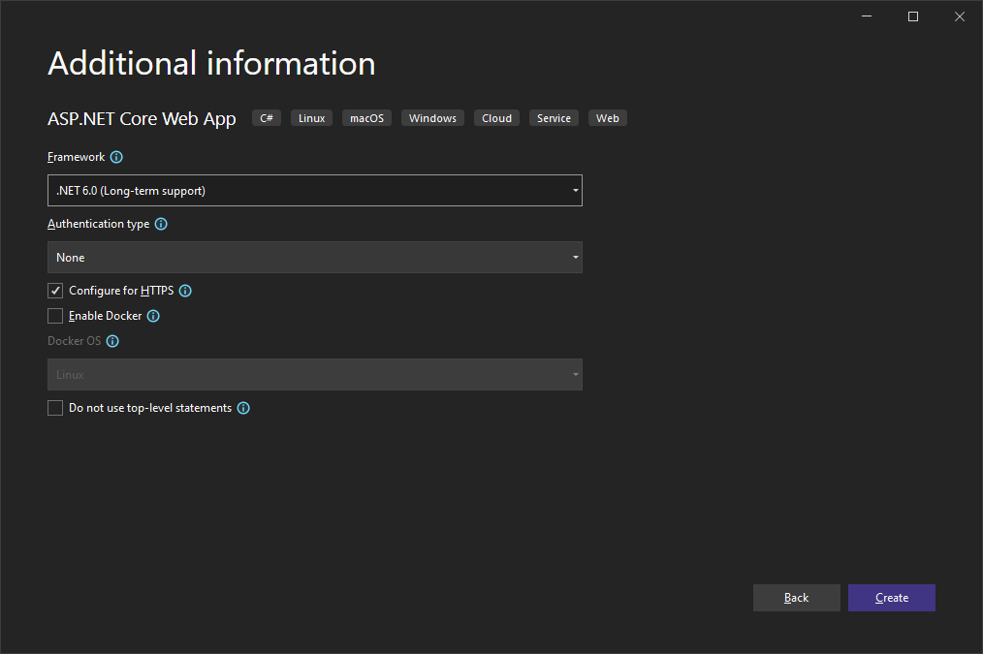Click the Web tag

608,118
